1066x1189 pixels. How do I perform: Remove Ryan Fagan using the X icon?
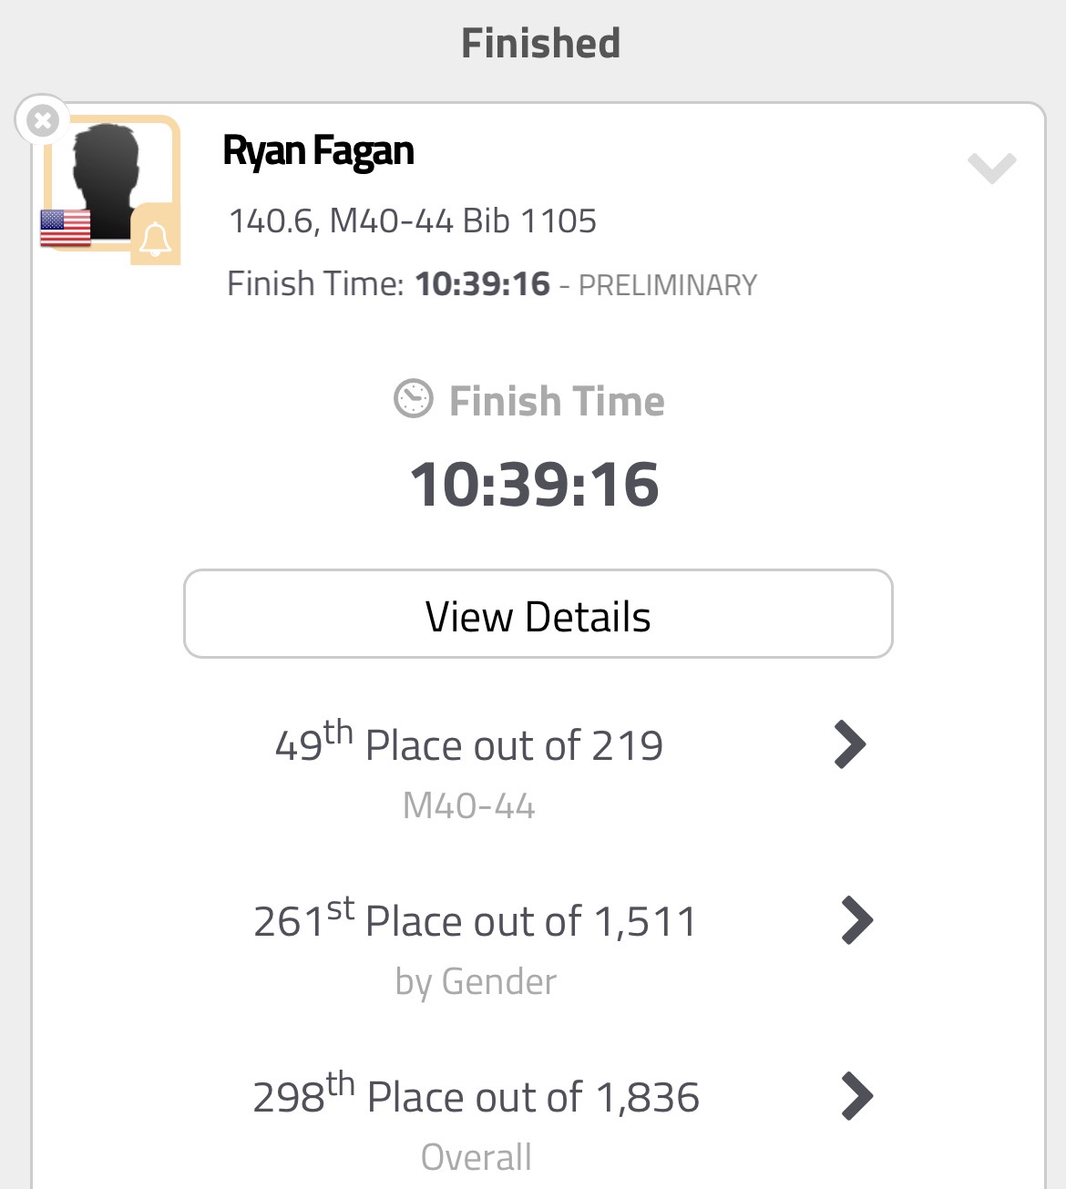(42, 120)
